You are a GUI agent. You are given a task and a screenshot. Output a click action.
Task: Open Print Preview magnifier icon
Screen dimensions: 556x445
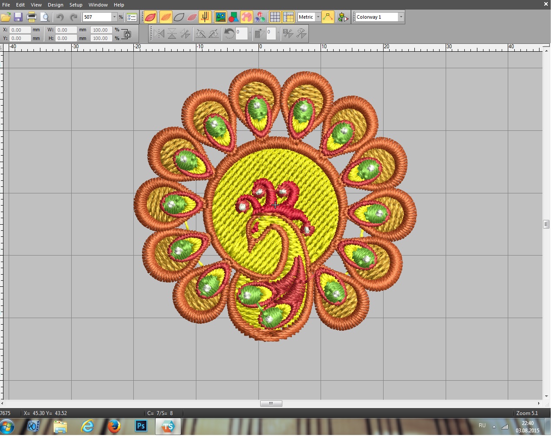pyautogui.click(x=45, y=17)
